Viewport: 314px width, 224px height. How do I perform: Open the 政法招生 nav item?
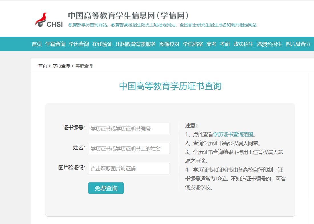[244, 44]
